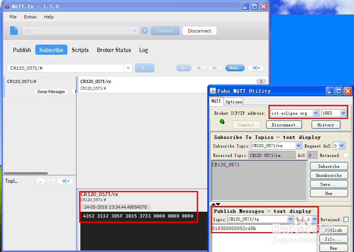The width and height of the screenshot is (354, 252).
Task: Click the new connection profile page icon
Action: pyautogui.click(x=14, y=31)
